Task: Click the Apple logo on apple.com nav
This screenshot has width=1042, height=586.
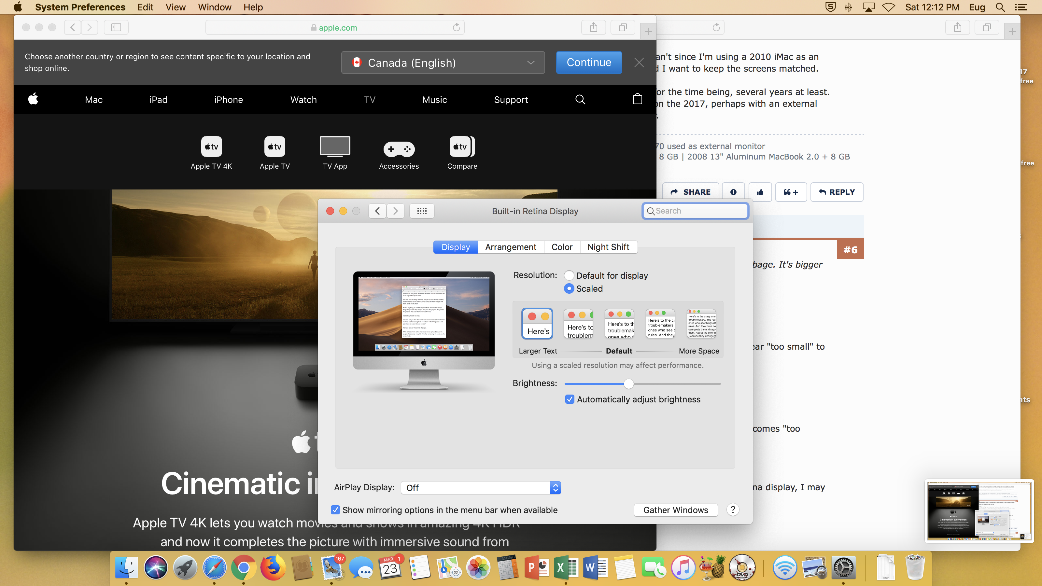Action: click(x=34, y=99)
